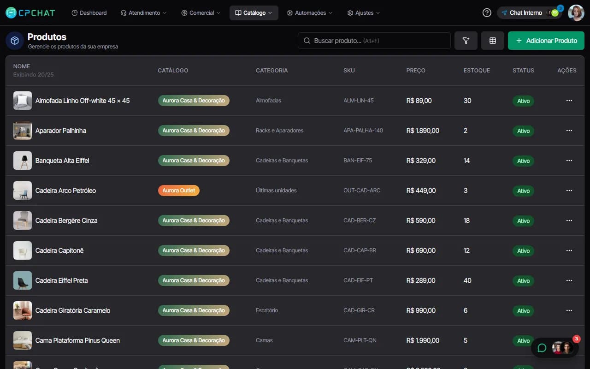Expand the Ajustes menu
The height and width of the screenshot is (369, 590).
tap(364, 13)
